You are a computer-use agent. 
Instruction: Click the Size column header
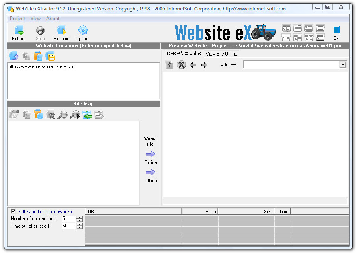pos(246,211)
